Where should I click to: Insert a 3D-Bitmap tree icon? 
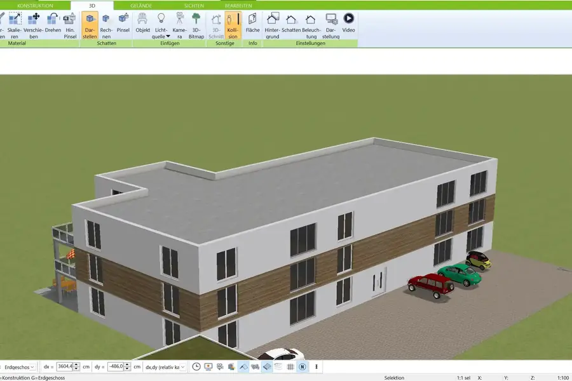196,25
